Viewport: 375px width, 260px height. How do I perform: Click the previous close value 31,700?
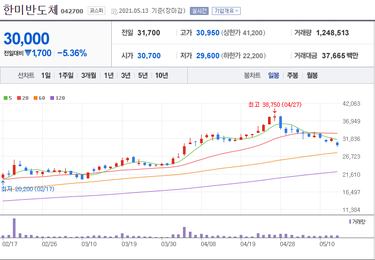coord(149,33)
